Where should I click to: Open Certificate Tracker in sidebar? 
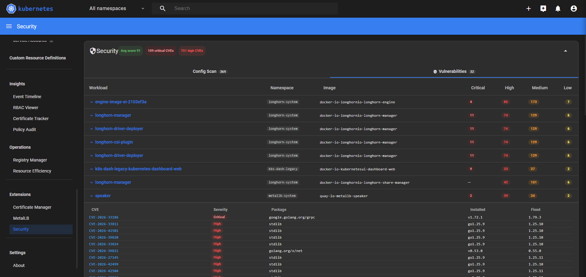pos(31,119)
